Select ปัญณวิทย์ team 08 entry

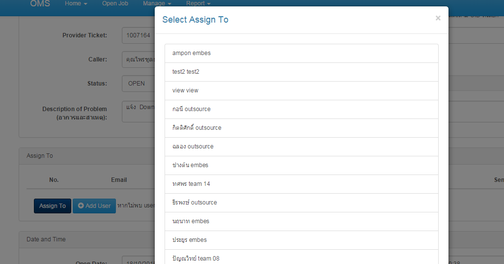tap(302, 257)
